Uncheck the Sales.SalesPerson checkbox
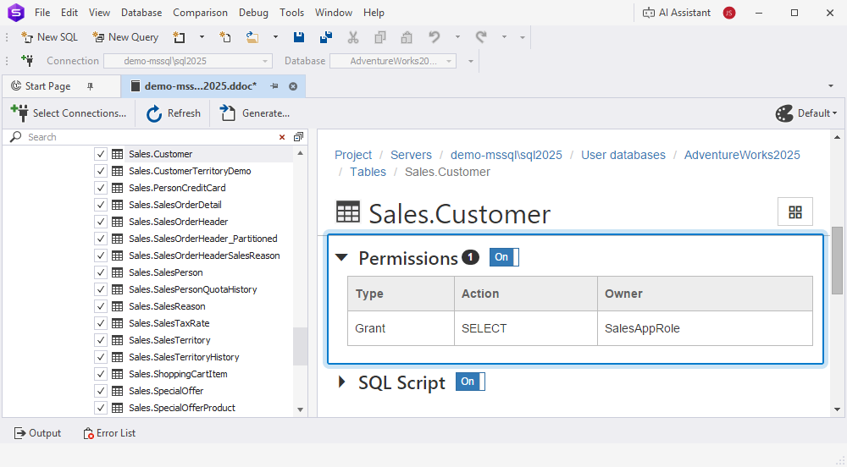 (101, 272)
